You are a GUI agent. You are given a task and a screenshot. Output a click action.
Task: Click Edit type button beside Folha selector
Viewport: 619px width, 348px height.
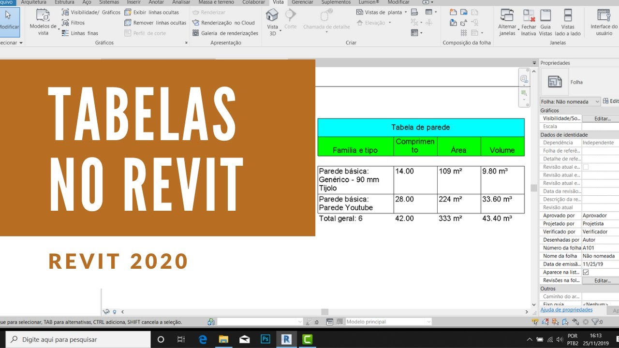[x=611, y=101]
